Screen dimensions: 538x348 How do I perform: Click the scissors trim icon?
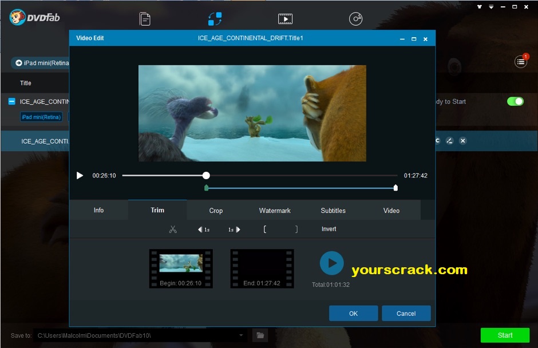[x=173, y=230]
